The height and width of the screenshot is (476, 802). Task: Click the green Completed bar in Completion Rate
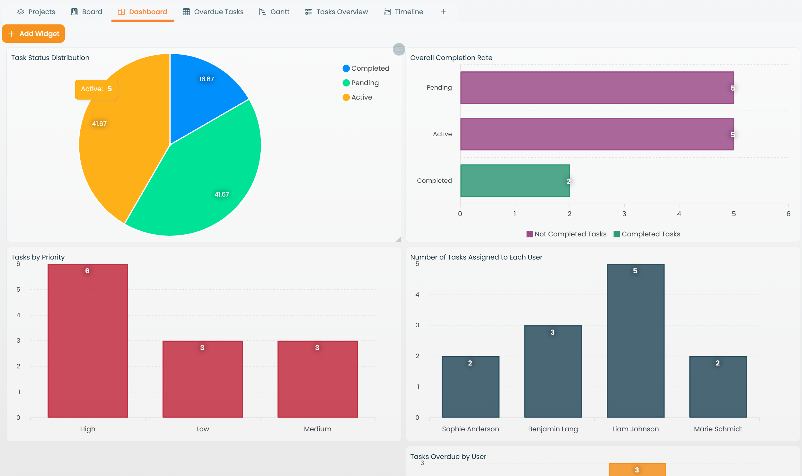click(x=515, y=181)
